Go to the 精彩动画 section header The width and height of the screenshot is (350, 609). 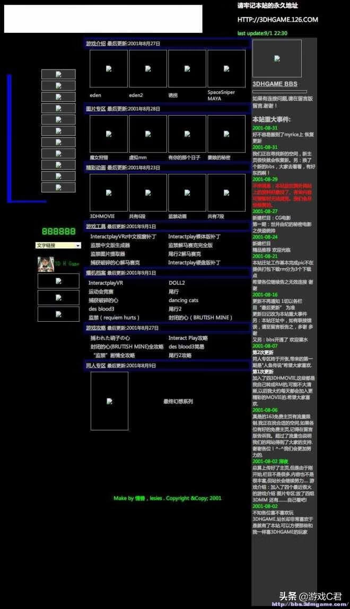[x=95, y=167]
